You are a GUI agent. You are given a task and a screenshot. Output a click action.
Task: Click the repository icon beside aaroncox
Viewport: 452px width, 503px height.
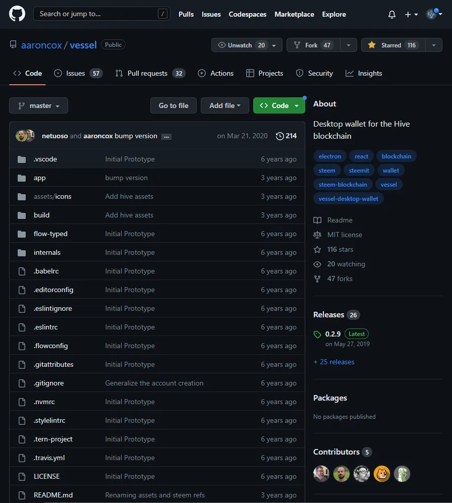click(x=13, y=44)
